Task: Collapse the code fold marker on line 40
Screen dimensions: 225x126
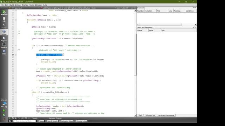Action: point(16,45)
